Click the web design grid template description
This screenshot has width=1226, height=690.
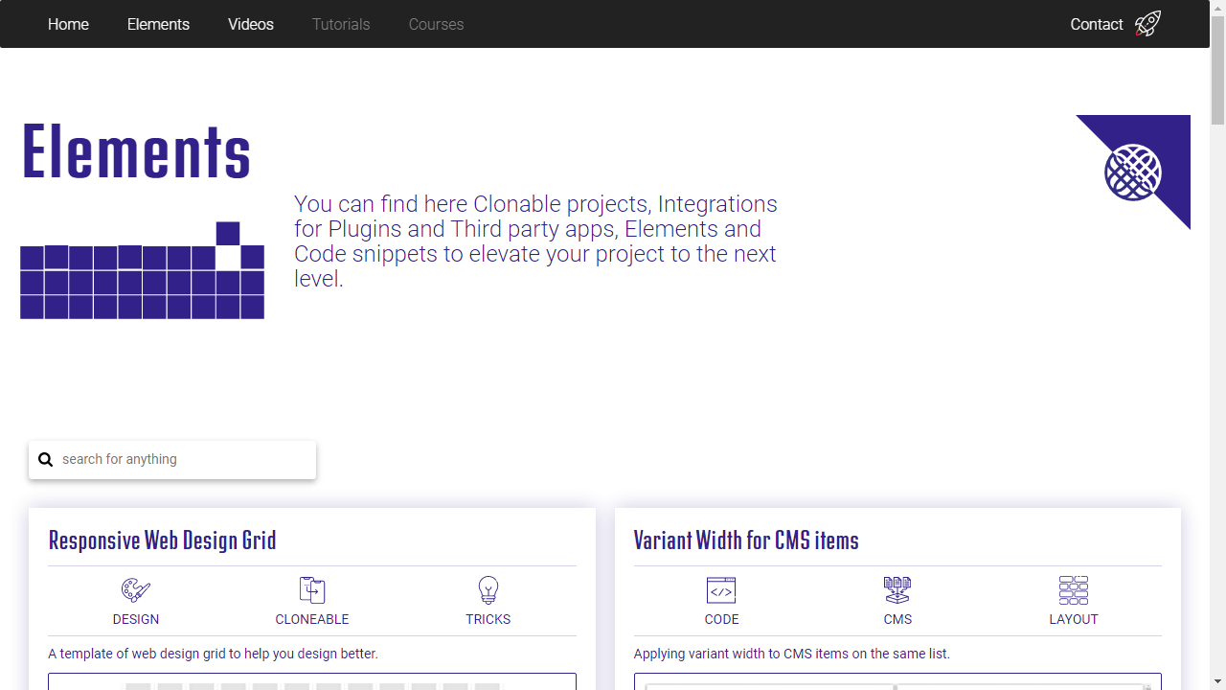coord(213,654)
